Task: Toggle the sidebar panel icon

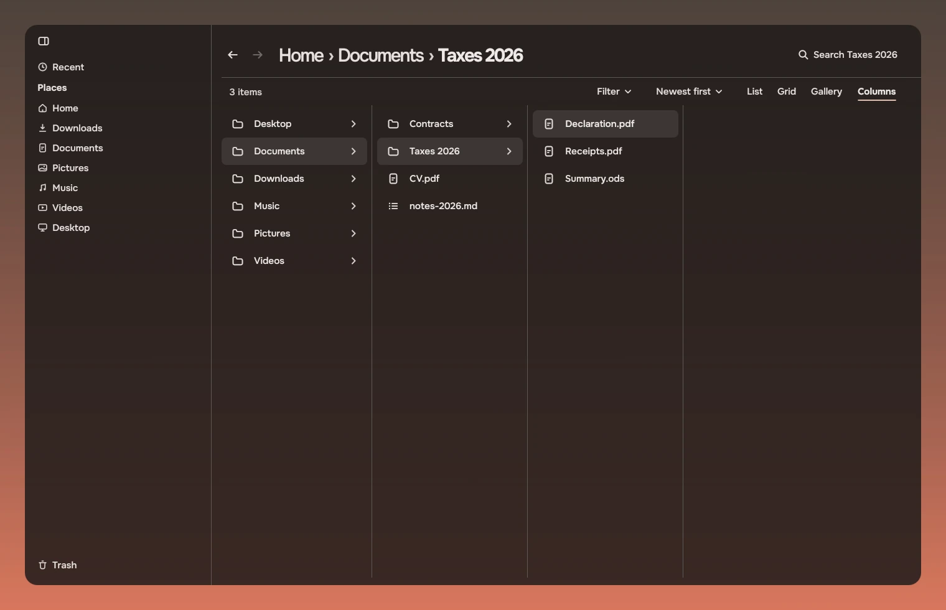Action: pyautogui.click(x=44, y=41)
